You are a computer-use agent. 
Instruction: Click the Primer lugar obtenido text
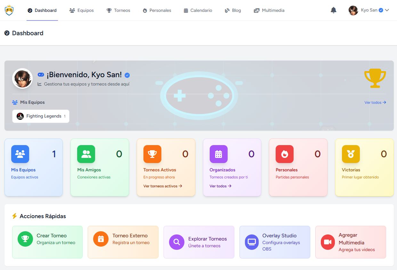(360, 177)
